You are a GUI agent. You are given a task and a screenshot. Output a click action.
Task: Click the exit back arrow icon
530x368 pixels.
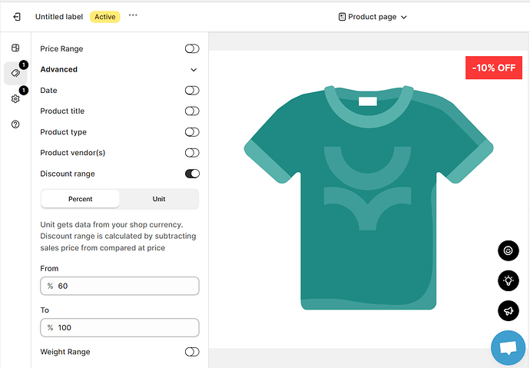pos(17,16)
